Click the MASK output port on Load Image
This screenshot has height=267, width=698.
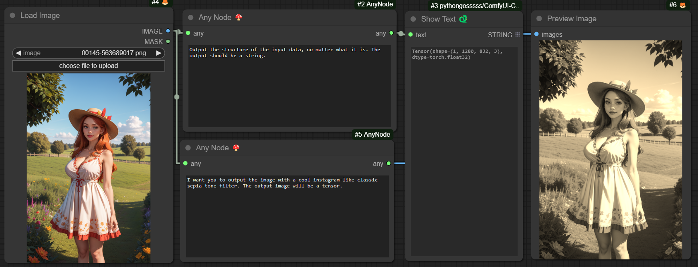click(168, 41)
